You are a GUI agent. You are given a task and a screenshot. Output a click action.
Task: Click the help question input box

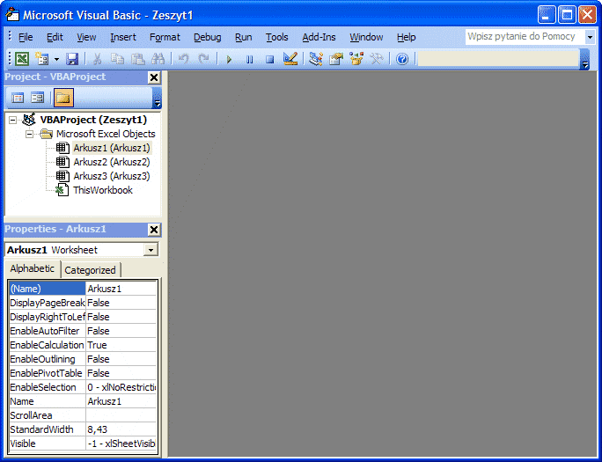tap(523, 37)
